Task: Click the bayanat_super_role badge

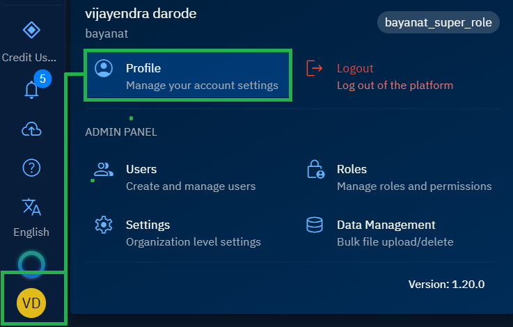Action: tap(438, 22)
